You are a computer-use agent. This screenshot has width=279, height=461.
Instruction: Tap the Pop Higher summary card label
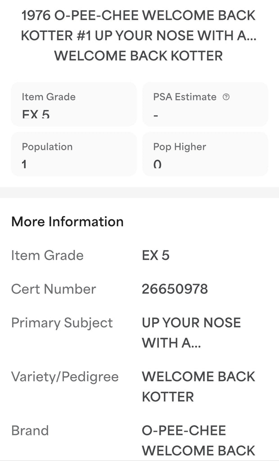coord(180,147)
